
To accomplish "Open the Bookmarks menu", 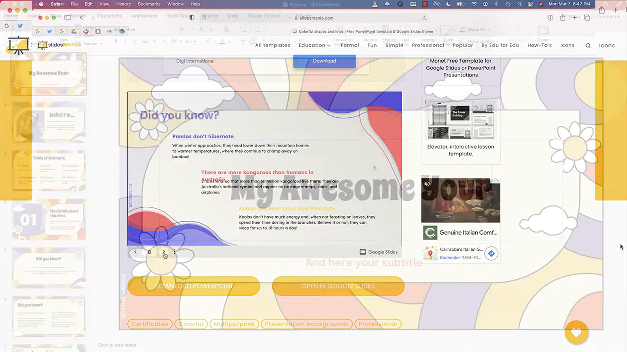I will 149,4.
